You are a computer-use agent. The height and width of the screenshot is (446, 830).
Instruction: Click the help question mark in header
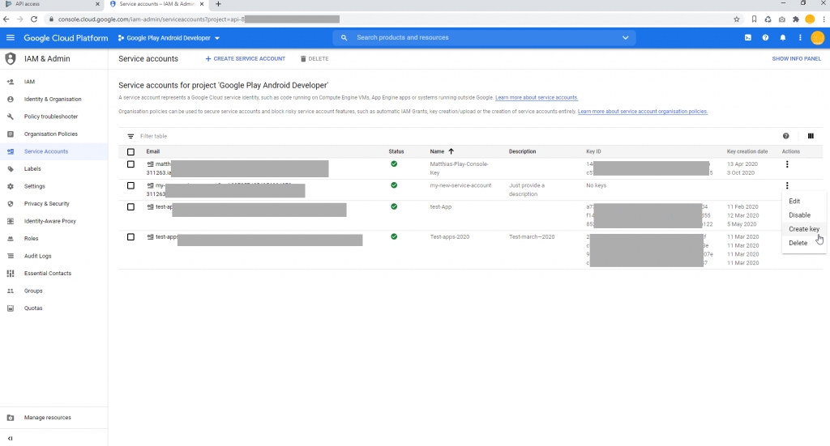(765, 37)
